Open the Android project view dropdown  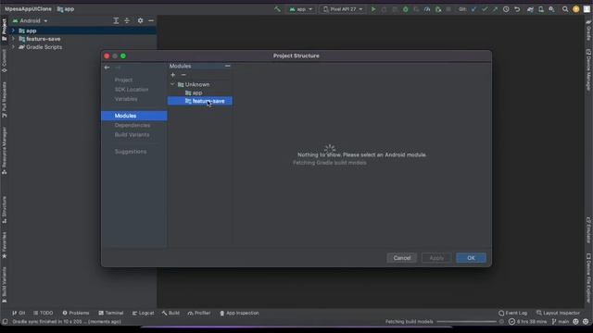click(31, 20)
